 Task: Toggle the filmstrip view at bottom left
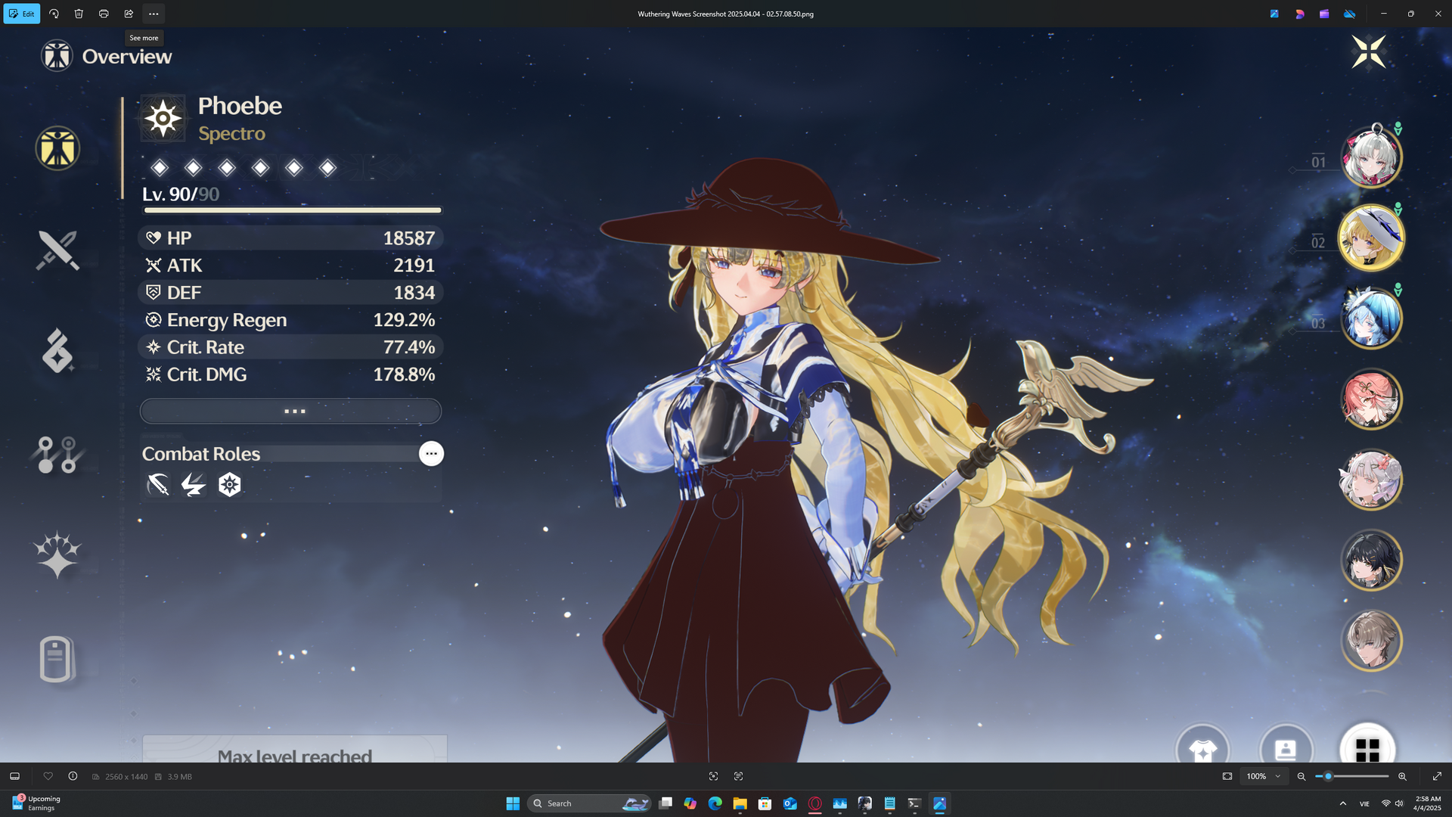14,776
